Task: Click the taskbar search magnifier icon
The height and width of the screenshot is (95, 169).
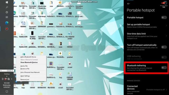Action: [7, 7]
